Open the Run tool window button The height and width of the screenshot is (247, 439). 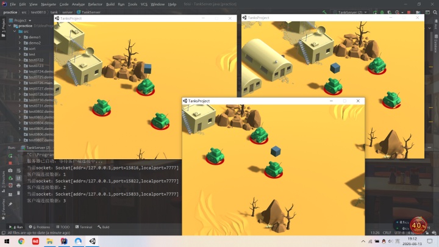pyautogui.click(x=16, y=227)
